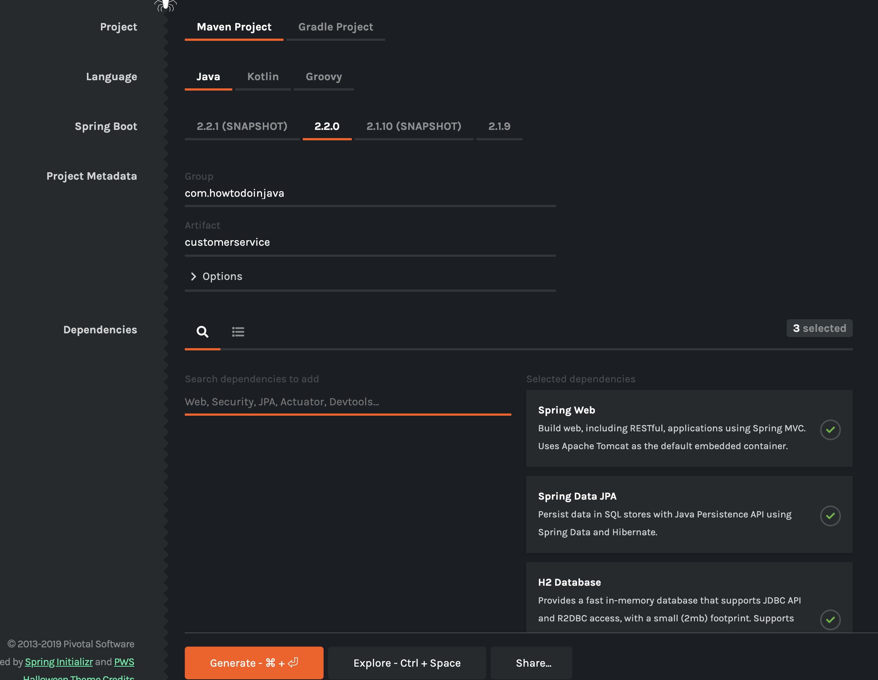The image size is (878, 680).
Task: Choose Spring Boot 2.1.10 (SNAPSHOT)
Action: [x=413, y=126]
